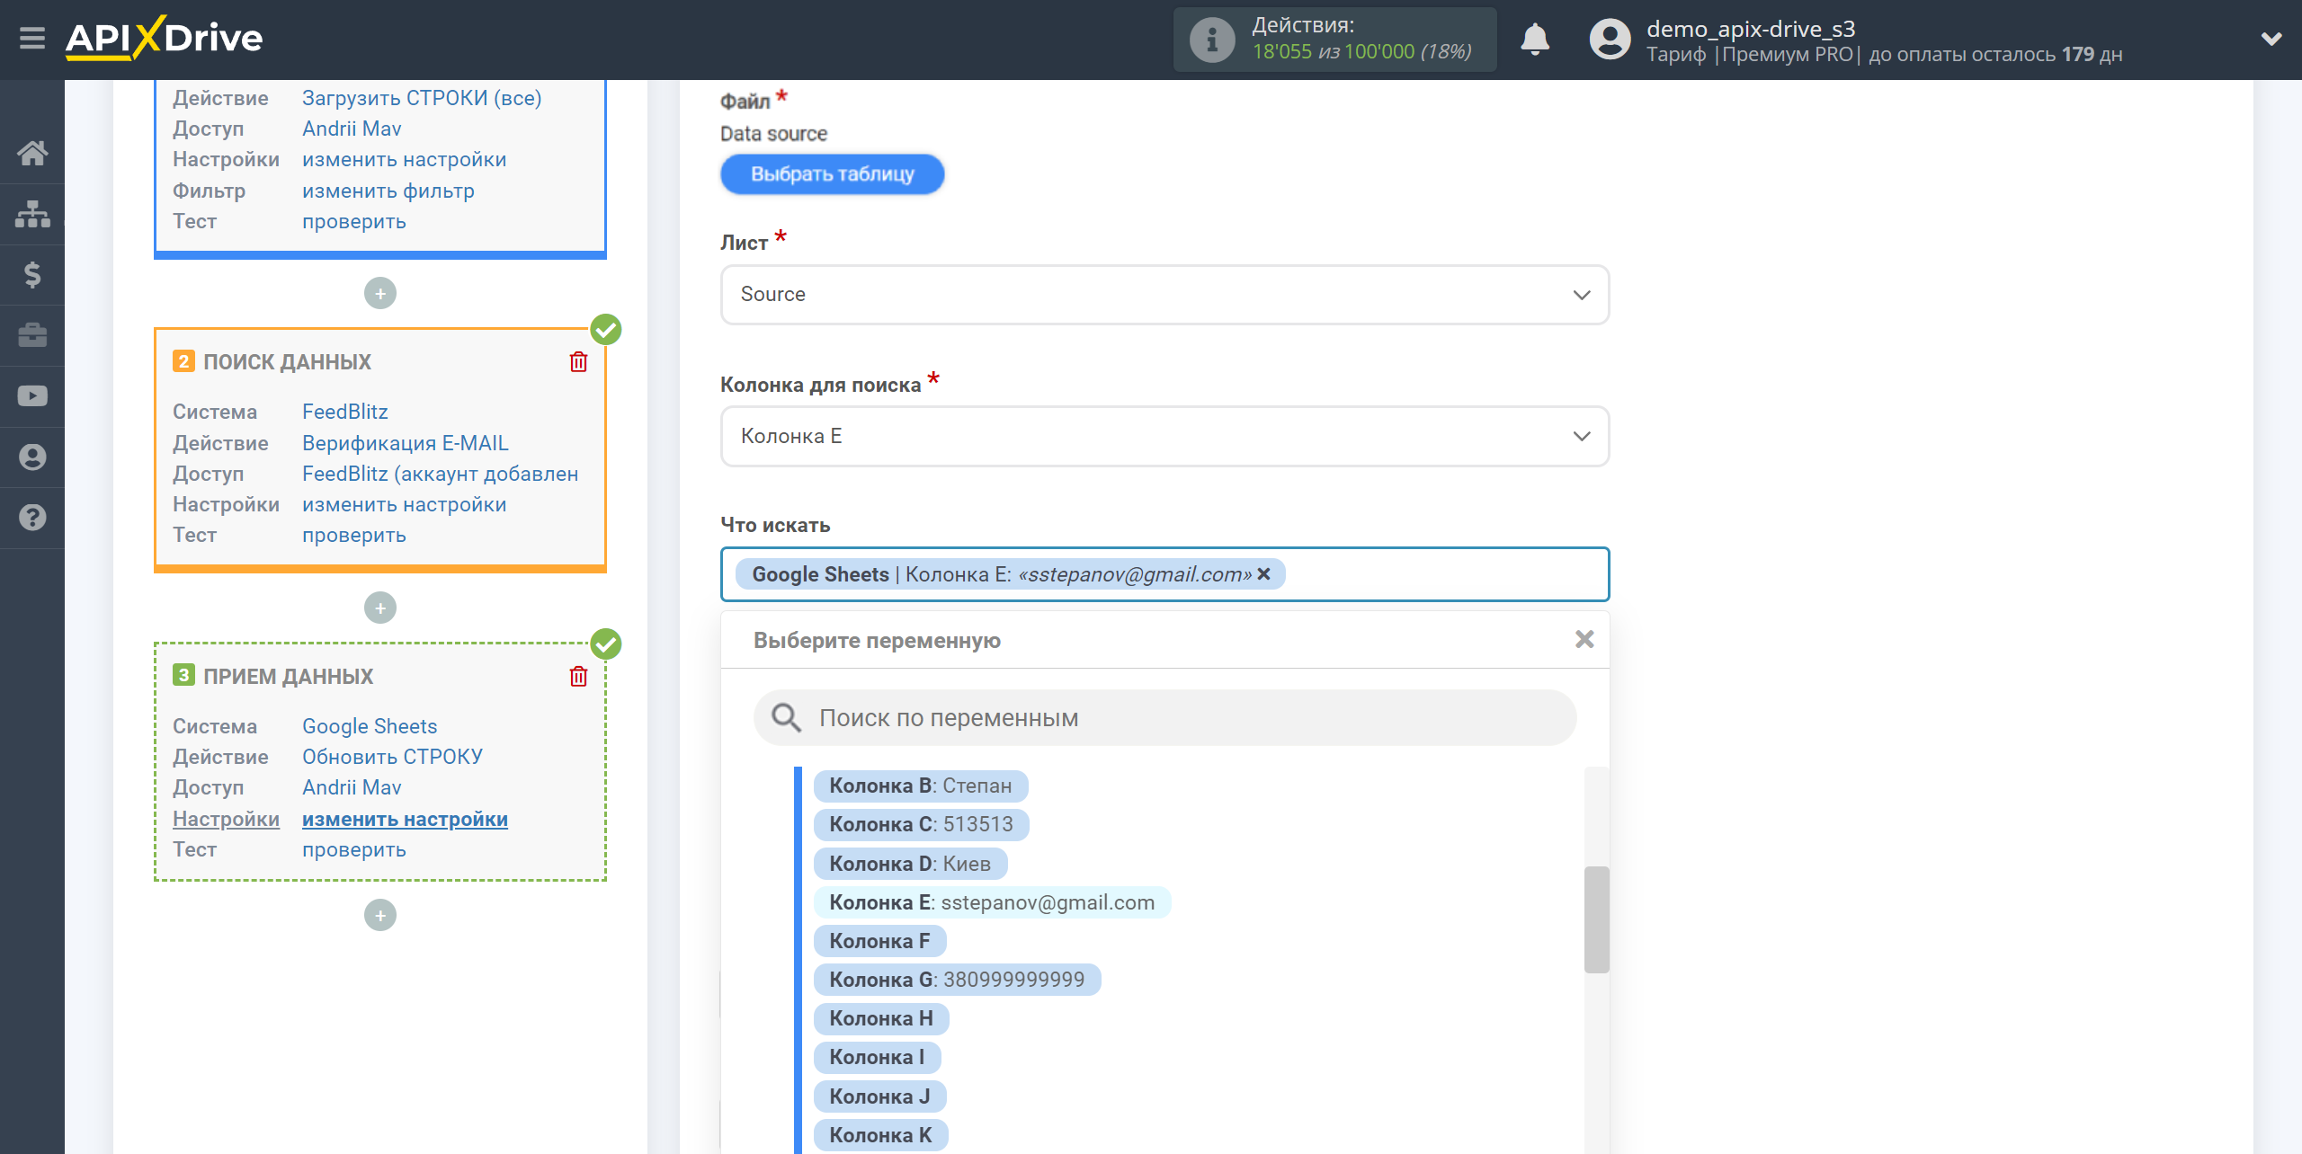Select variable Колонка E: sstepanov@gmail.com
Screen dimensions: 2302x1154
point(992,902)
